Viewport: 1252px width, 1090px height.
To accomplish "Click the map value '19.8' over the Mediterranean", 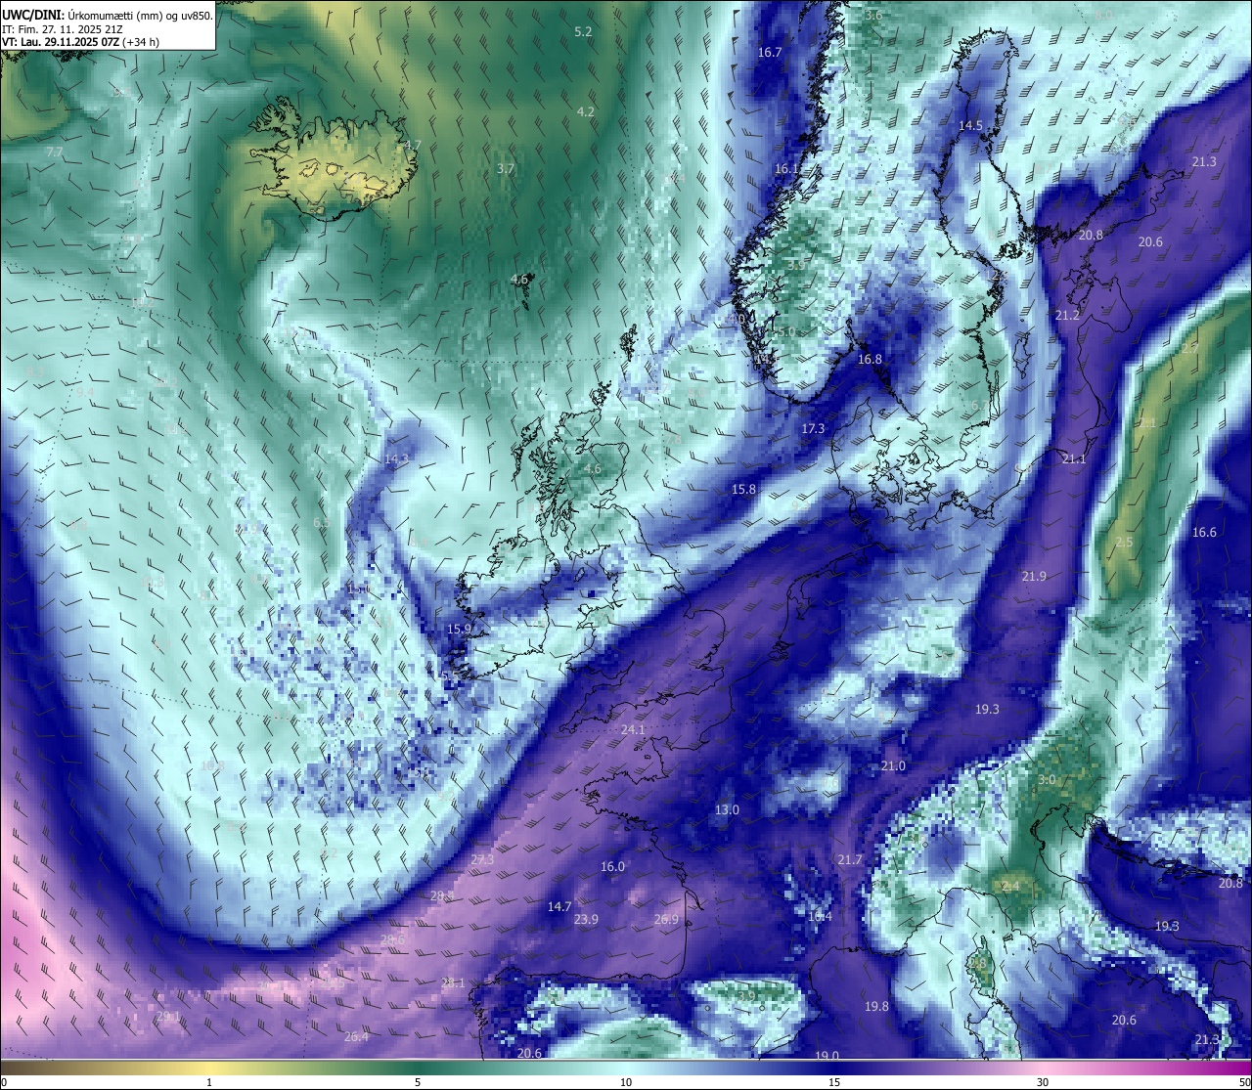I will (876, 1006).
